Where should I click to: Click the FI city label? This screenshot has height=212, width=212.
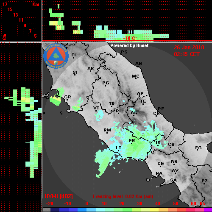73,55
